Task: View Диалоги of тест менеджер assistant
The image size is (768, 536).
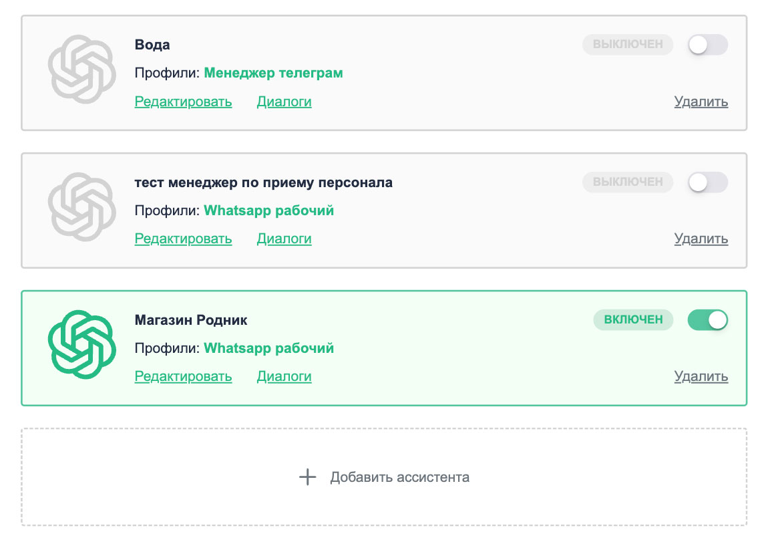Action: coord(284,239)
